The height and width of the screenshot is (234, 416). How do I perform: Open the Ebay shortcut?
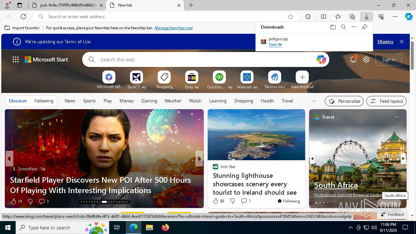tap(192, 80)
